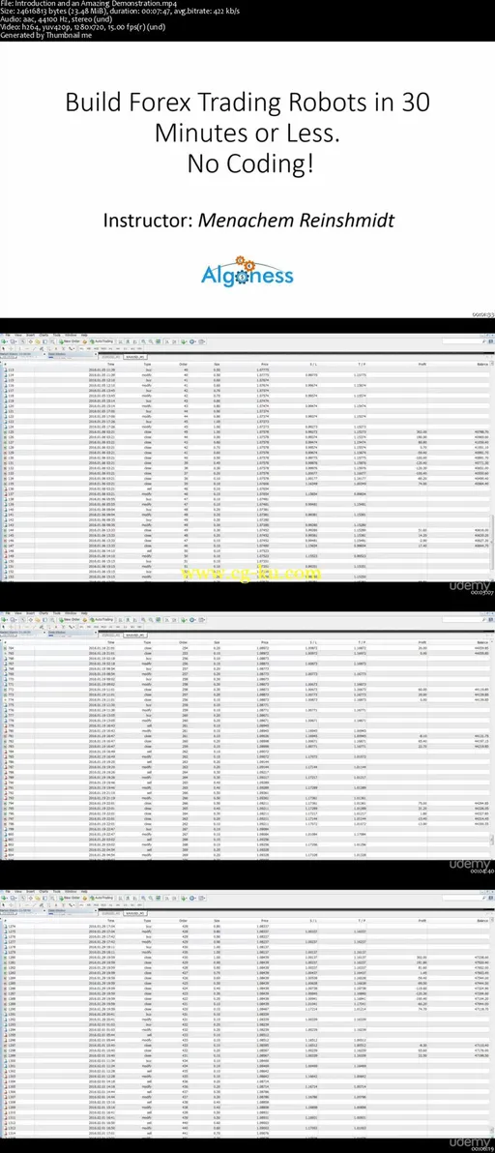Screen dimensions: 495x1153
Task: Open the Insert menu above row 764
Action: tap(28, 614)
